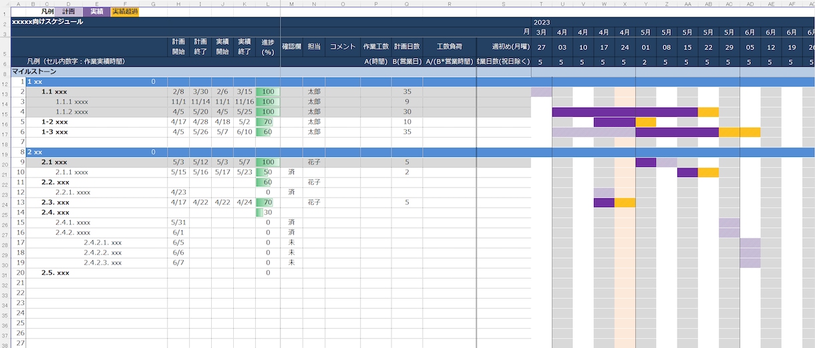Select spreadsheet row header 17
Viewport: 815px width, 348px height.
5,132
